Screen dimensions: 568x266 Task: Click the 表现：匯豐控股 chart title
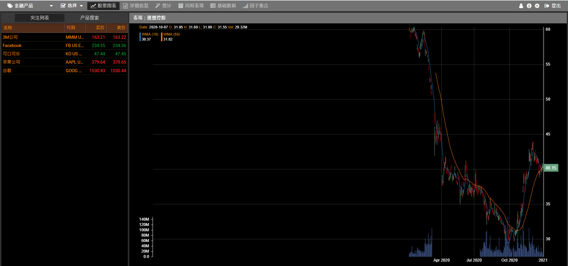[149, 18]
